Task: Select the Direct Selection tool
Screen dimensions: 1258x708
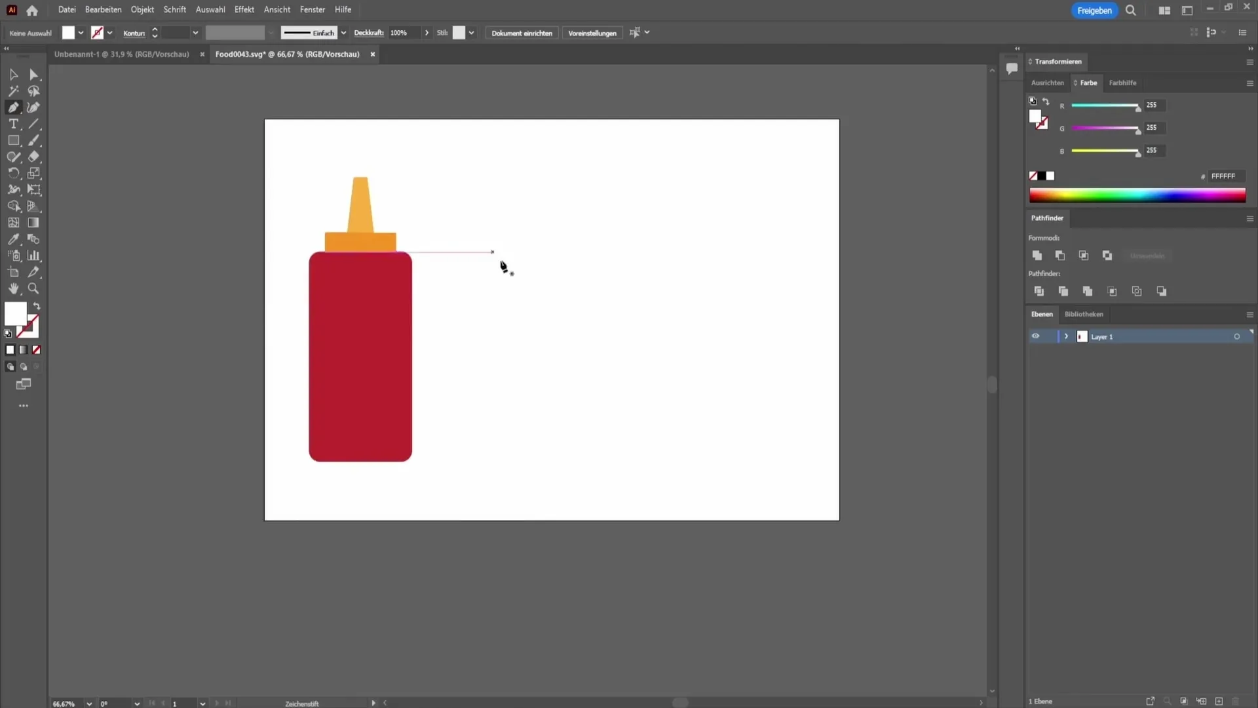Action: [x=33, y=75]
